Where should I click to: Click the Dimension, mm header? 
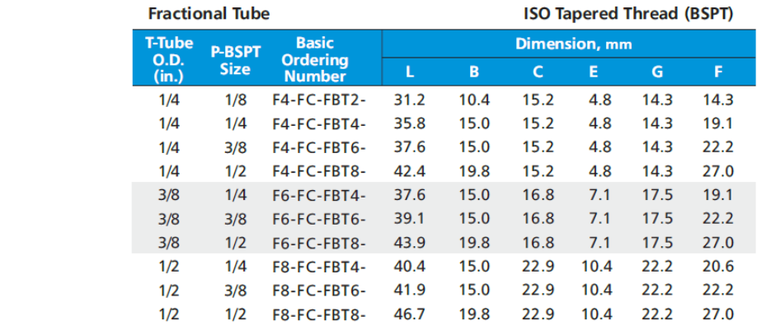[x=568, y=44]
